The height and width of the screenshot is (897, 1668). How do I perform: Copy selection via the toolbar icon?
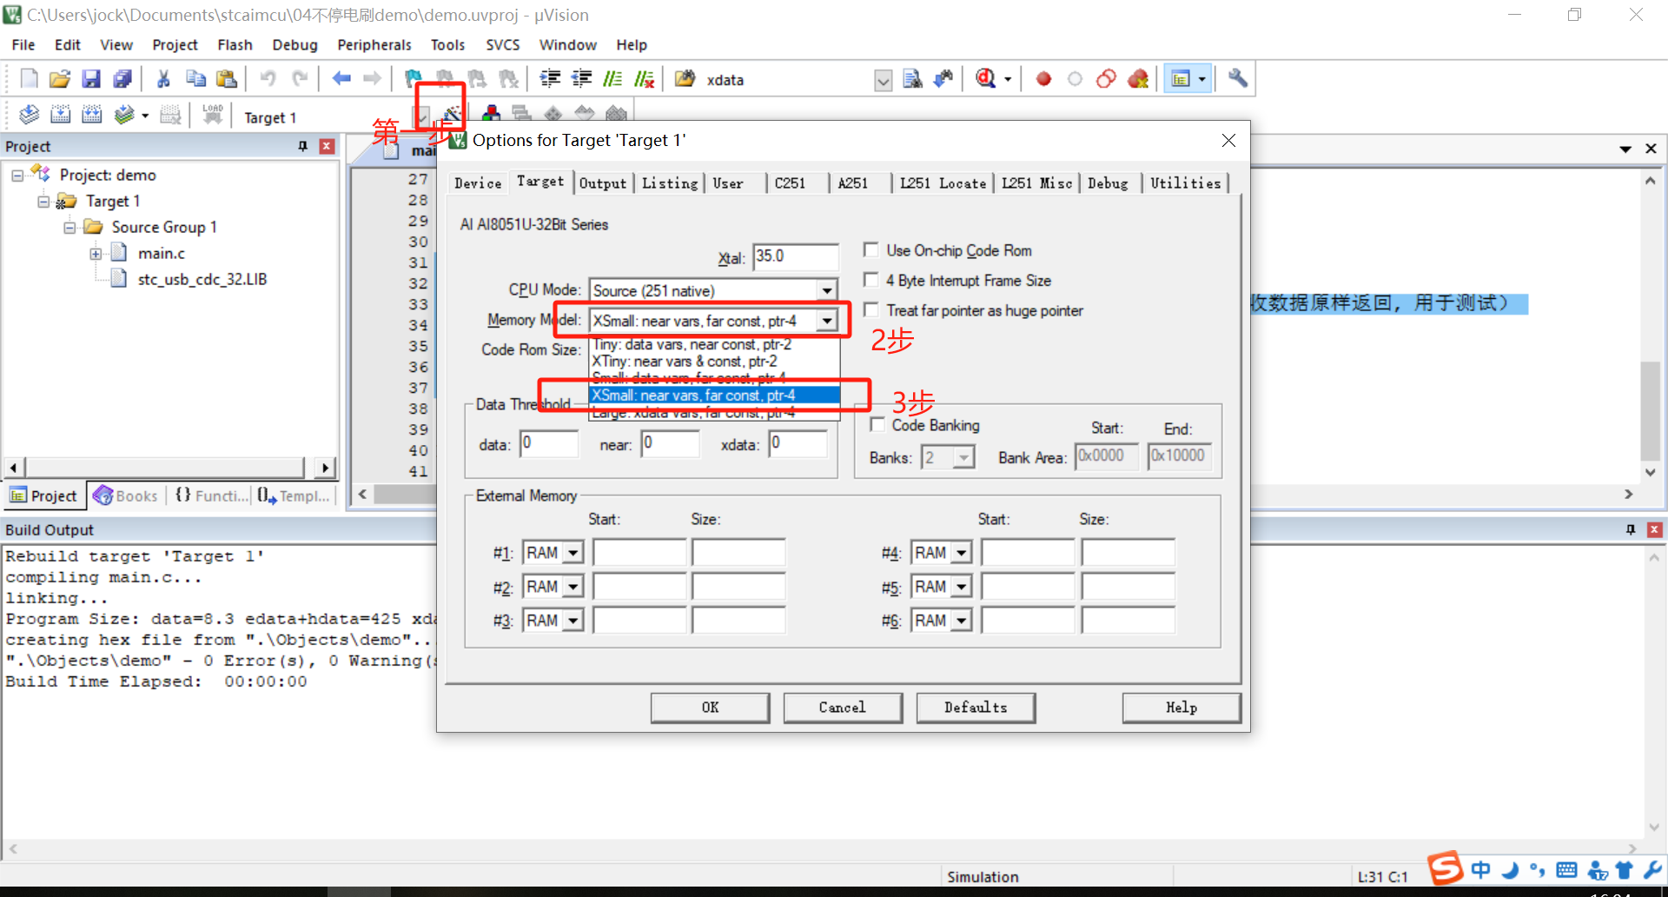[195, 79]
